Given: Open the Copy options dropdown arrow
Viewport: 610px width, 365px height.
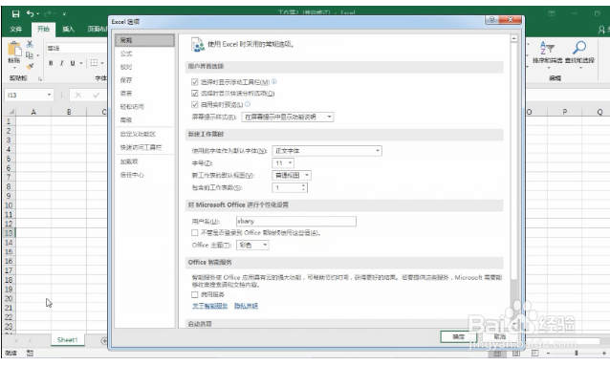Looking at the screenshot, I should point(37,55).
